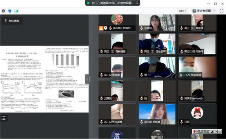226x139 pixels.
Task: Click the shared exam paper 文科综合试卷
Action: coord(44,79)
